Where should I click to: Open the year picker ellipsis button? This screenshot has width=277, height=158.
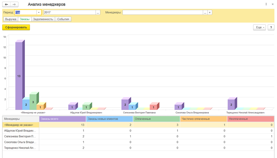[x=98, y=12]
